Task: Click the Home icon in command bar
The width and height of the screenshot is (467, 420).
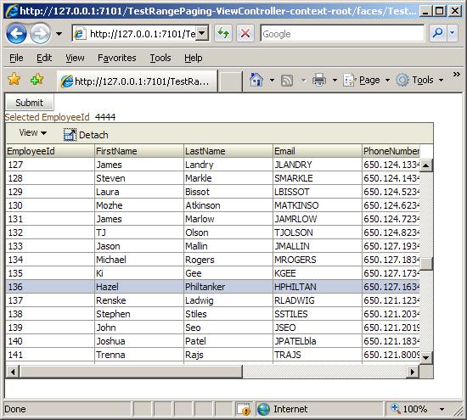Action: click(256, 80)
